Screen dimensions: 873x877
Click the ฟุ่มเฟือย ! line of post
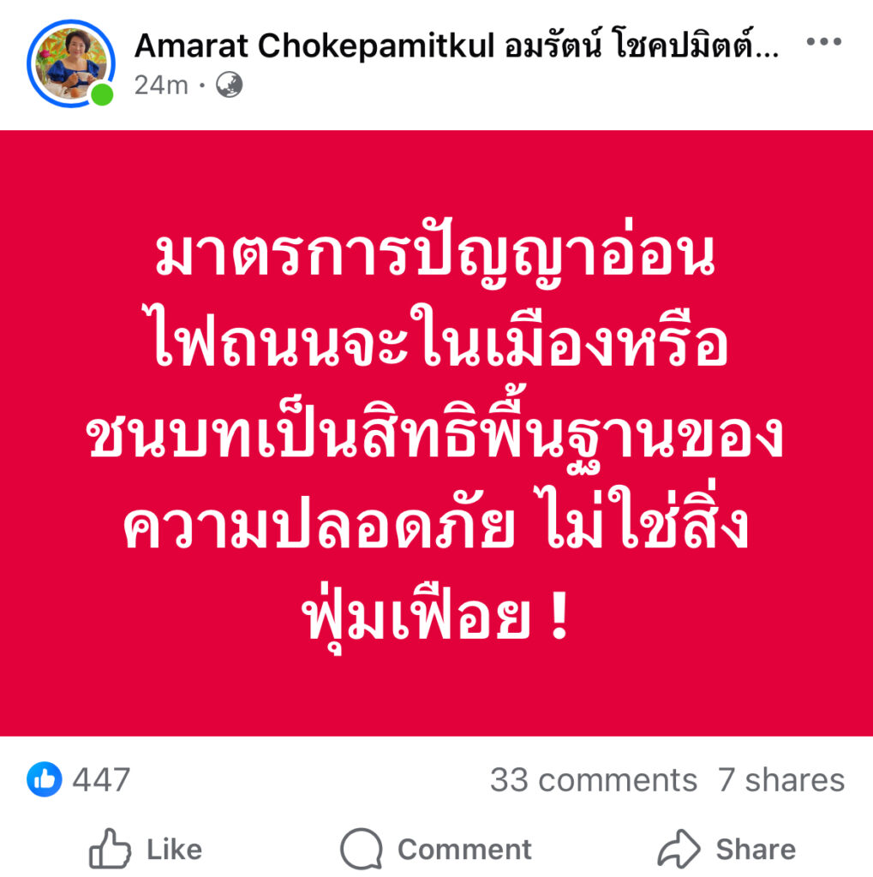coord(436,618)
